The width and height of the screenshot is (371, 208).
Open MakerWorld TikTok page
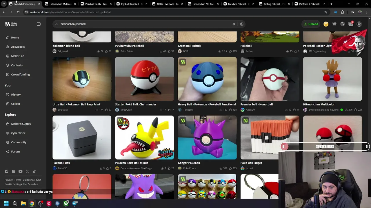tap(34, 171)
